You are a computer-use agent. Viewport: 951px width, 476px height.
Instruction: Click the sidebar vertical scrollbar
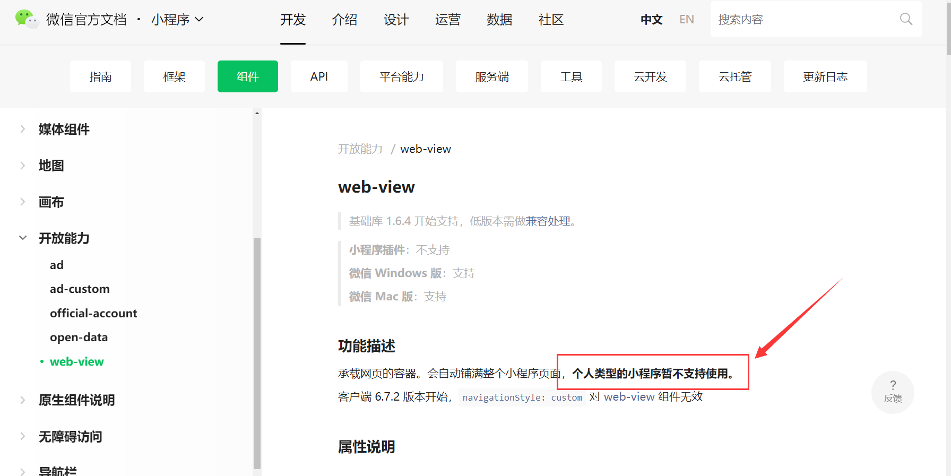click(257, 353)
